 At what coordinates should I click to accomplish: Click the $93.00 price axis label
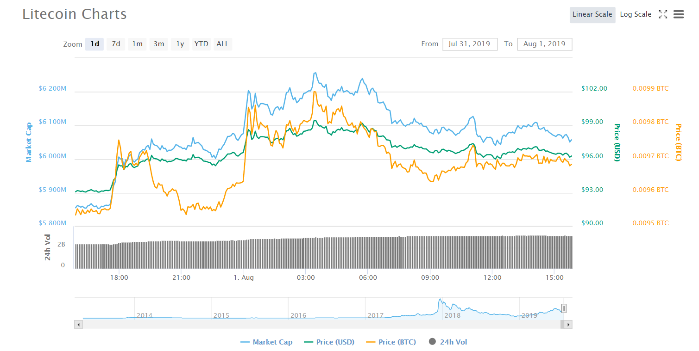coord(592,190)
